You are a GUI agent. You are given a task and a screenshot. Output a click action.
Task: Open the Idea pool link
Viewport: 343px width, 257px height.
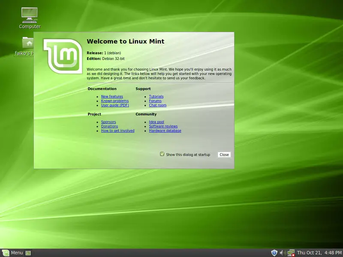(x=156, y=122)
